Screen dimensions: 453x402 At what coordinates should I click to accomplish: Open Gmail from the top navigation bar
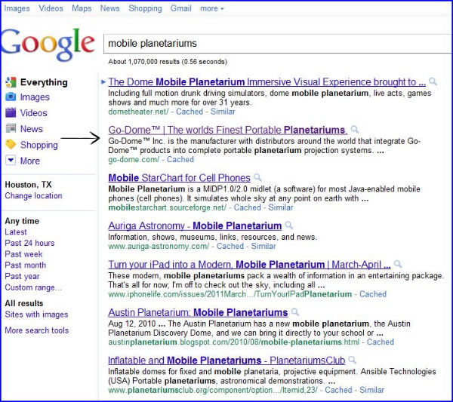click(x=181, y=8)
